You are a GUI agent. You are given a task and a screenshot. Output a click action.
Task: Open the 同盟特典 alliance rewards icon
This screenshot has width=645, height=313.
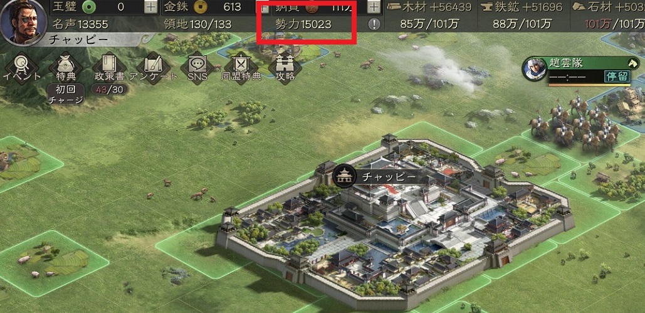tap(241, 68)
